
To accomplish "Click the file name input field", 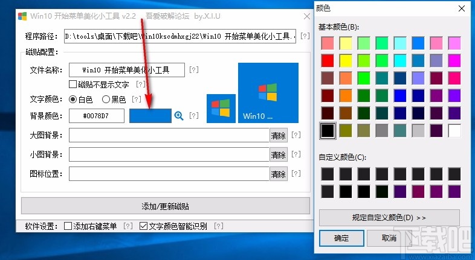I will [x=127, y=70].
